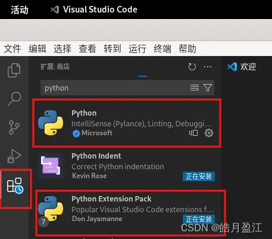Click 正在安装 button on Python Extension Pack
Screen dimensions: 272x239
point(199,219)
